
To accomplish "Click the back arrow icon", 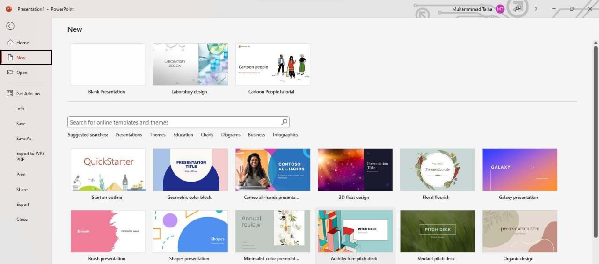I will [10, 26].
